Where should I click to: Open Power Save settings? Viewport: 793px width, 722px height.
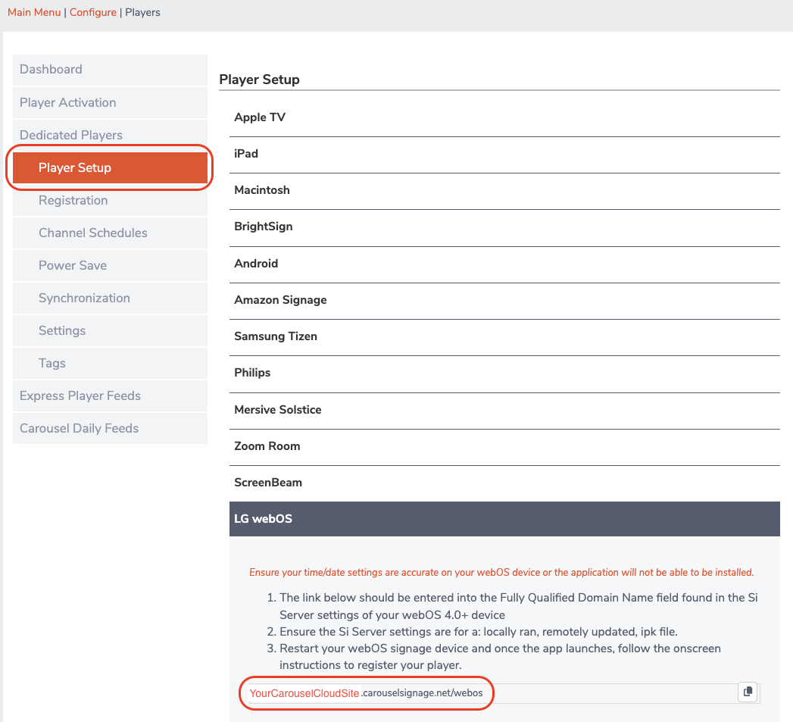[110, 265]
